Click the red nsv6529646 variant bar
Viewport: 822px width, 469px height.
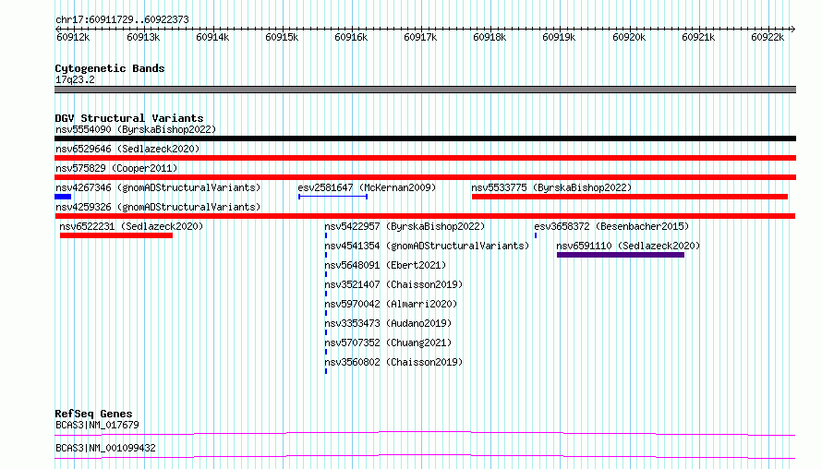click(x=425, y=158)
